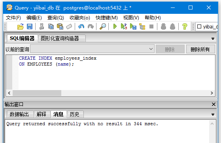Click the message pane scroll up arrow
This screenshot has width=221, height=143.
(212, 124)
